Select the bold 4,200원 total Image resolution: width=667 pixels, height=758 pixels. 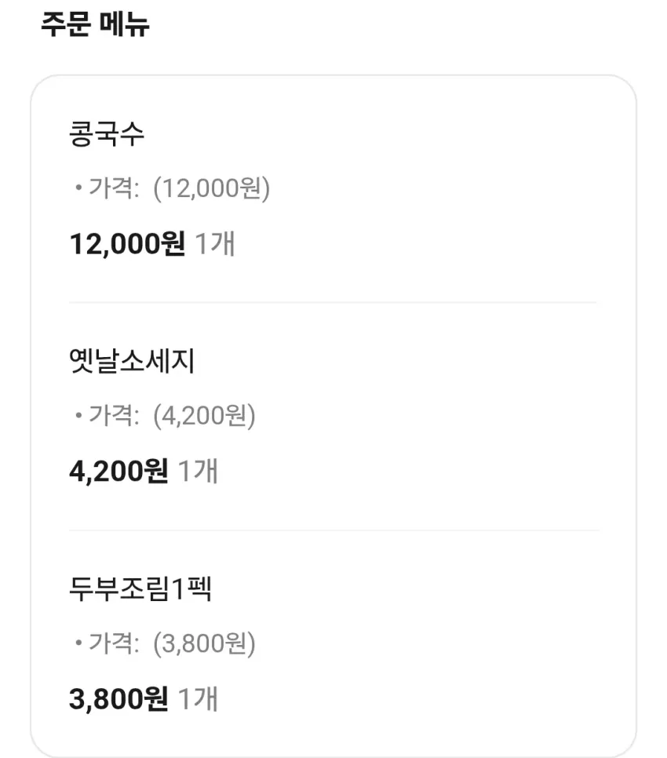[119, 472]
